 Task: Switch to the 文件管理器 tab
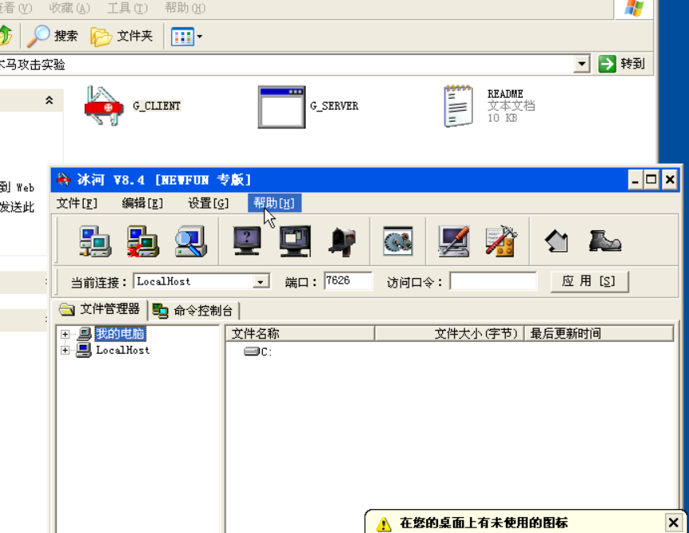pyautogui.click(x=100, y=309)
